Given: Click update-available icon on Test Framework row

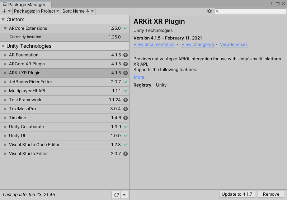Looking at the screenshot, I should [x=125, y=100].
